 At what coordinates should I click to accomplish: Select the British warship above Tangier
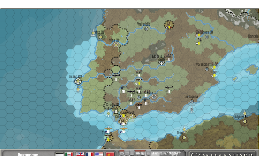[108, 130]
